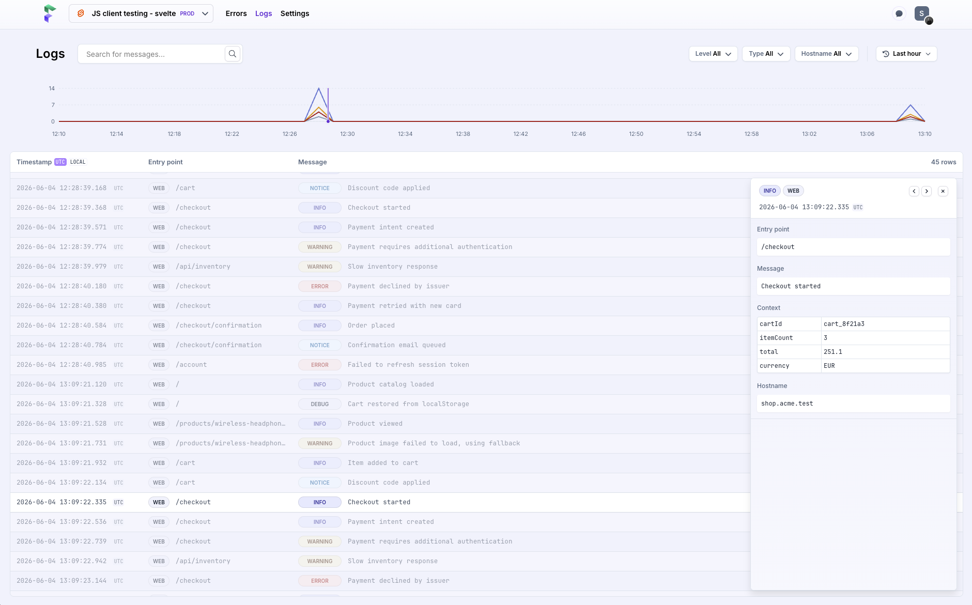The width and height of the screenshot is (972, 605).
Task: Select the 'Order placed' log row
Action: coord(380,325)
